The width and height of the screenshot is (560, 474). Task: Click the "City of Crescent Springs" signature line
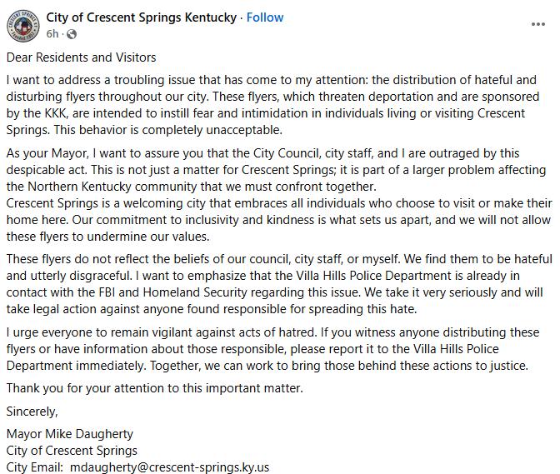[72, 450]
